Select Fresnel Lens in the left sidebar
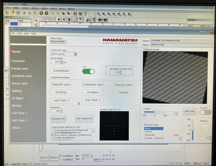 (19, 68)
